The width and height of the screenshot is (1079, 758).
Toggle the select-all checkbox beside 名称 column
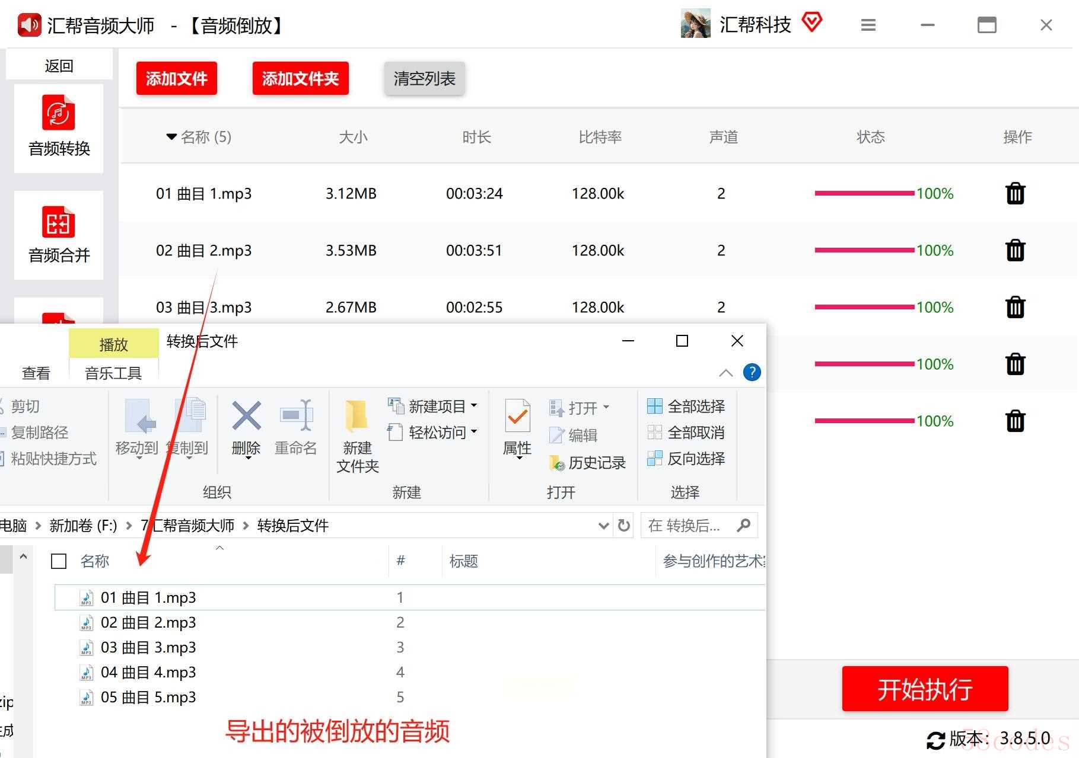click(x=59, y=561)
